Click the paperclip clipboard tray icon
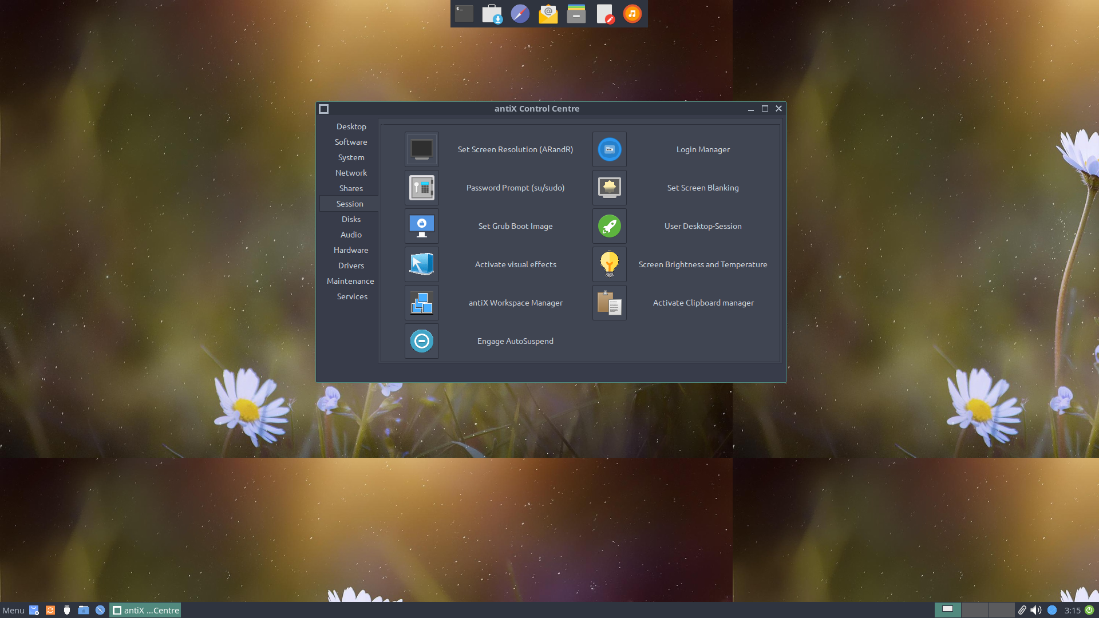The image size is (1099, 618). pos(1022,610)
